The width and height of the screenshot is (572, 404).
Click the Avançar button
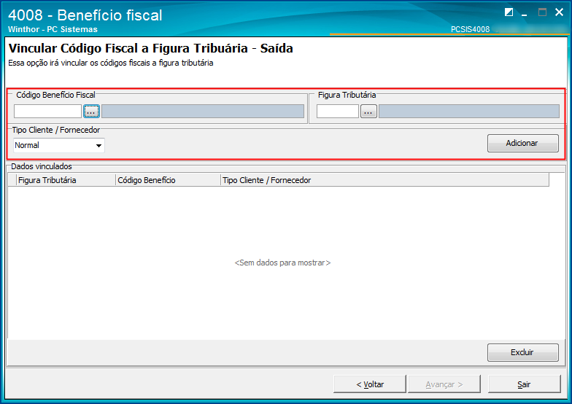pos(444,384)
